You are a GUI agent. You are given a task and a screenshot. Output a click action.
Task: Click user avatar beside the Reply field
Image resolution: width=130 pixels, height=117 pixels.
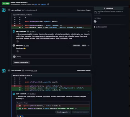tap(14, 57)
